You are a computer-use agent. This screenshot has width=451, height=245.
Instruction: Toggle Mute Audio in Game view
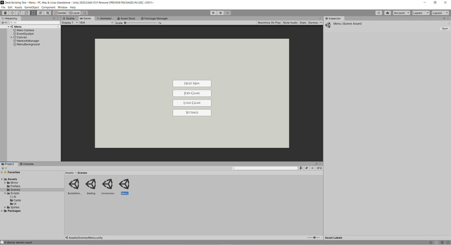click(290, 23)
